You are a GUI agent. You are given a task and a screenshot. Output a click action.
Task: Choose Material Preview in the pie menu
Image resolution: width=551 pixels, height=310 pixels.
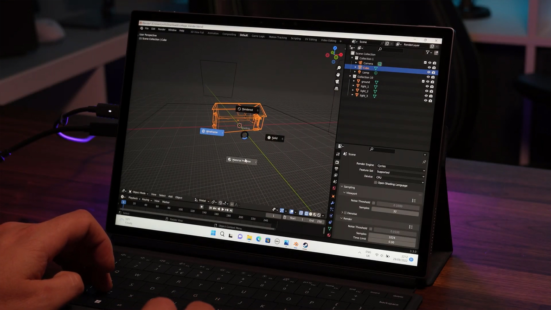coord(242,161)
